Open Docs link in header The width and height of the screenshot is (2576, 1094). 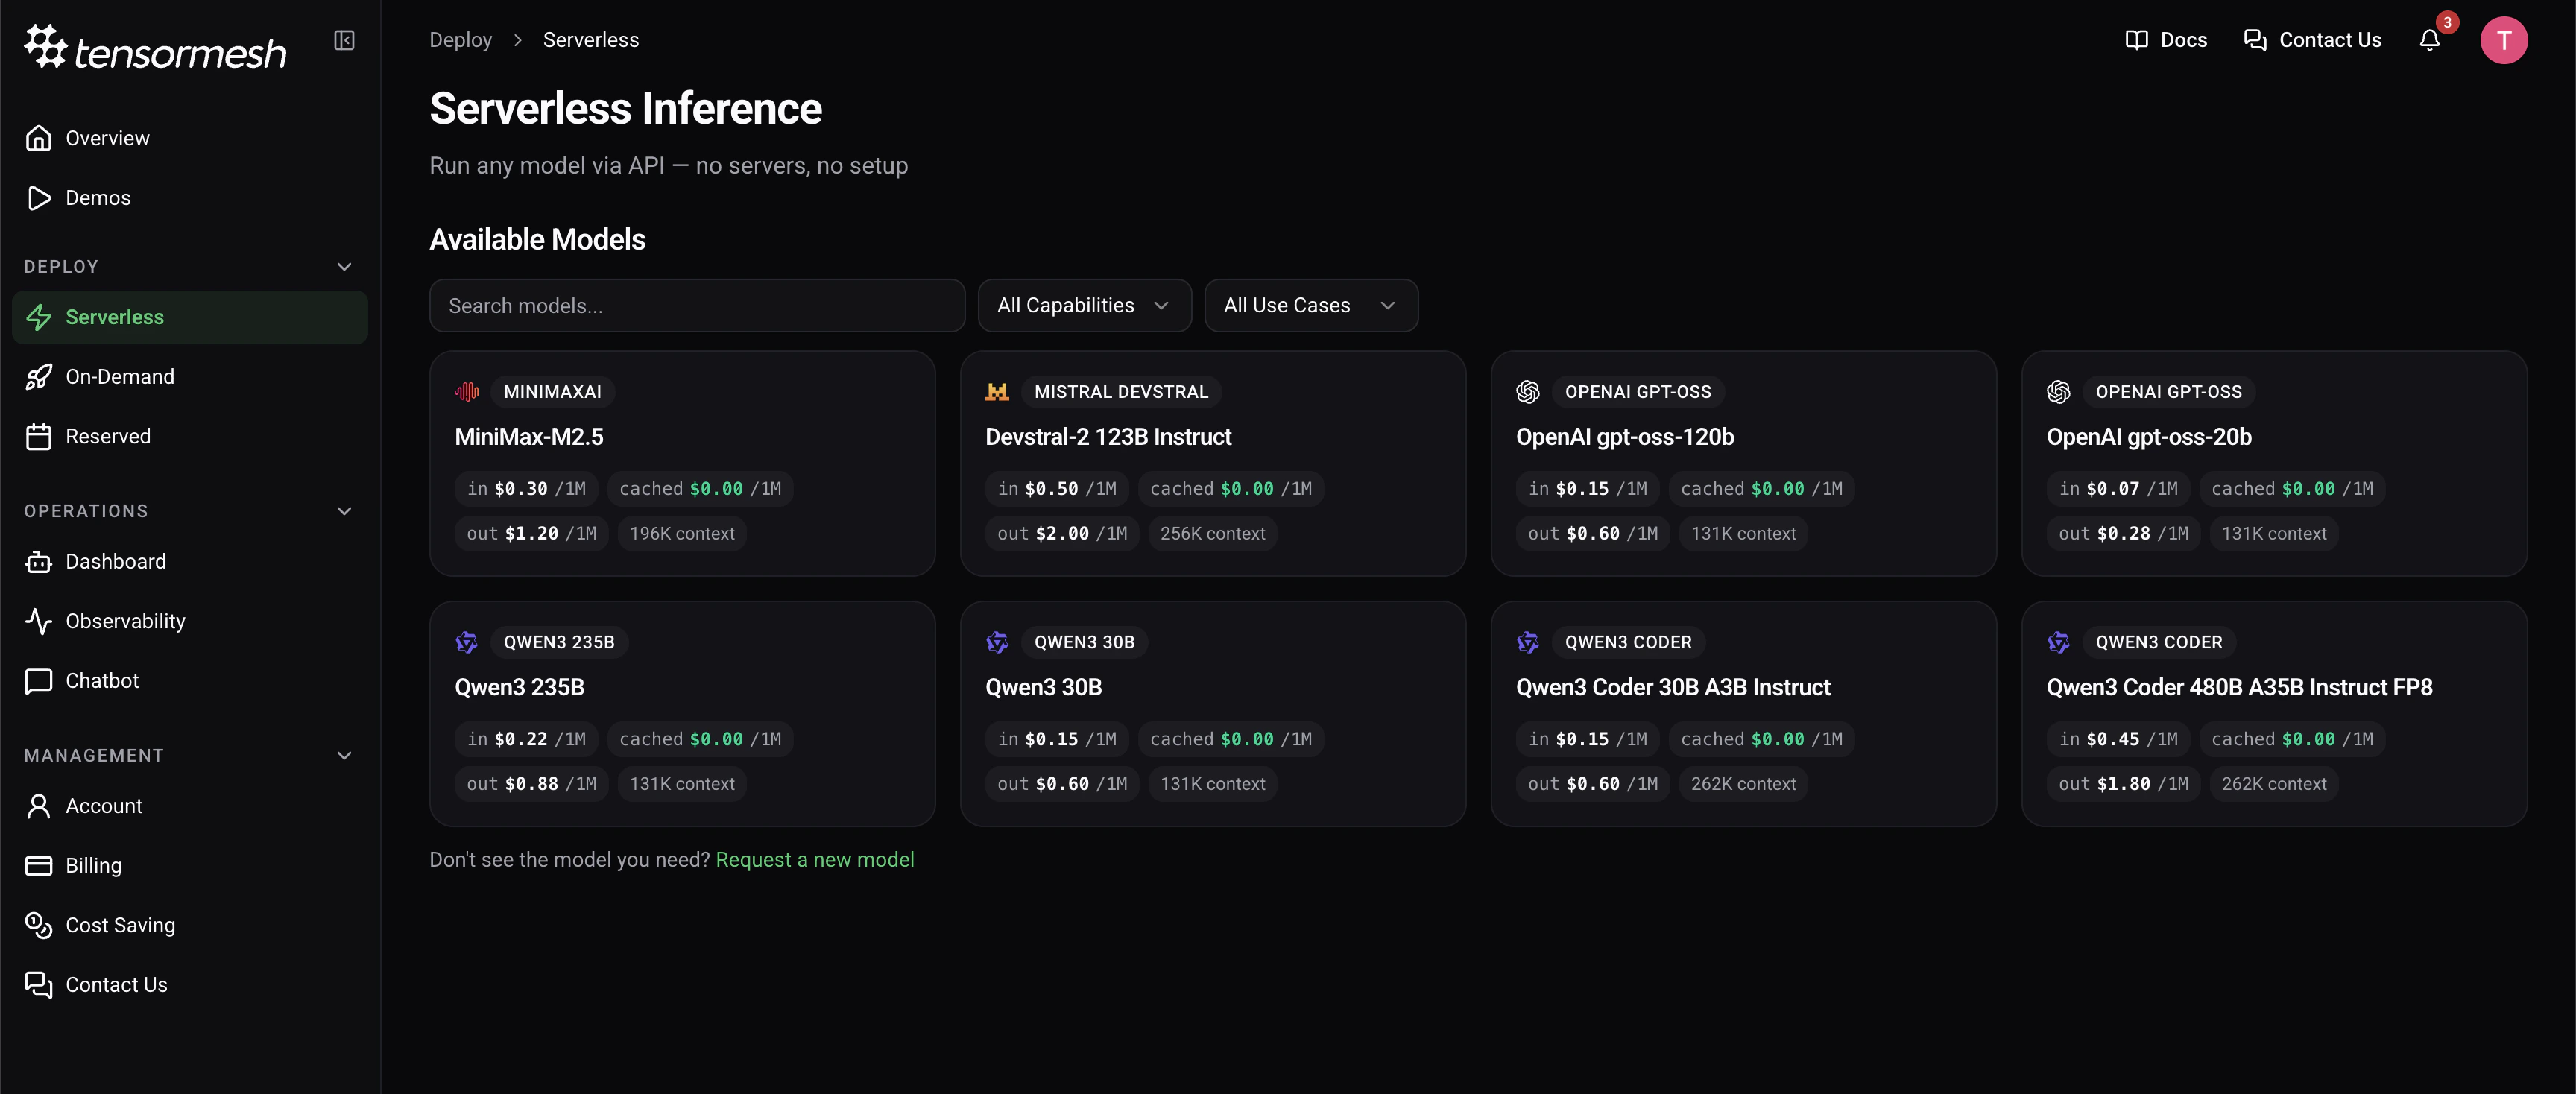pos(2165,40)
